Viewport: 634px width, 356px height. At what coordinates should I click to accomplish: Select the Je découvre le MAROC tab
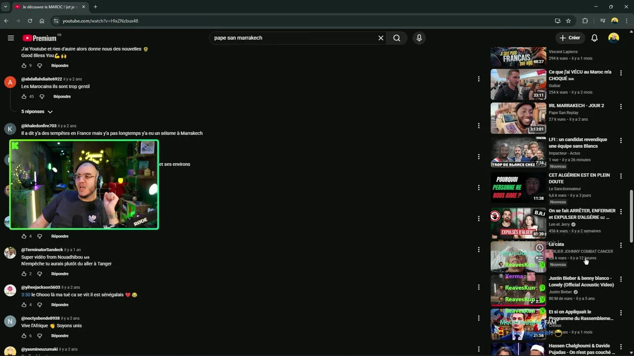[50, 7]
